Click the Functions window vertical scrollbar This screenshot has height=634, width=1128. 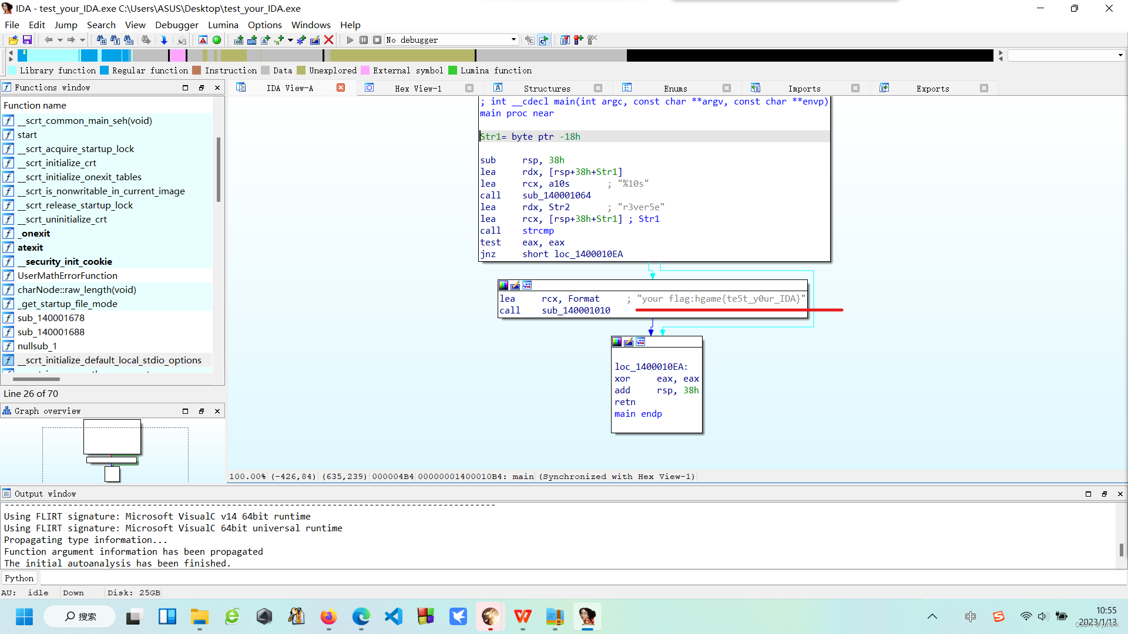pyautogui.click(x=219, y=170)
